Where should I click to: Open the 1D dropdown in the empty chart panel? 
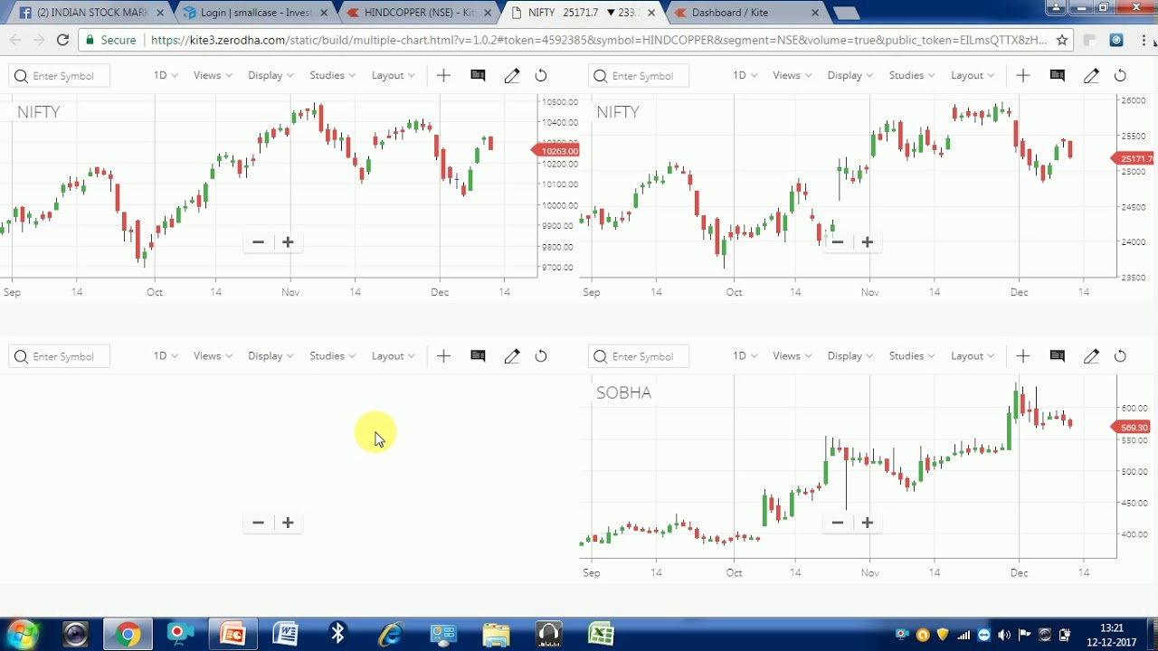coord(166,356)
